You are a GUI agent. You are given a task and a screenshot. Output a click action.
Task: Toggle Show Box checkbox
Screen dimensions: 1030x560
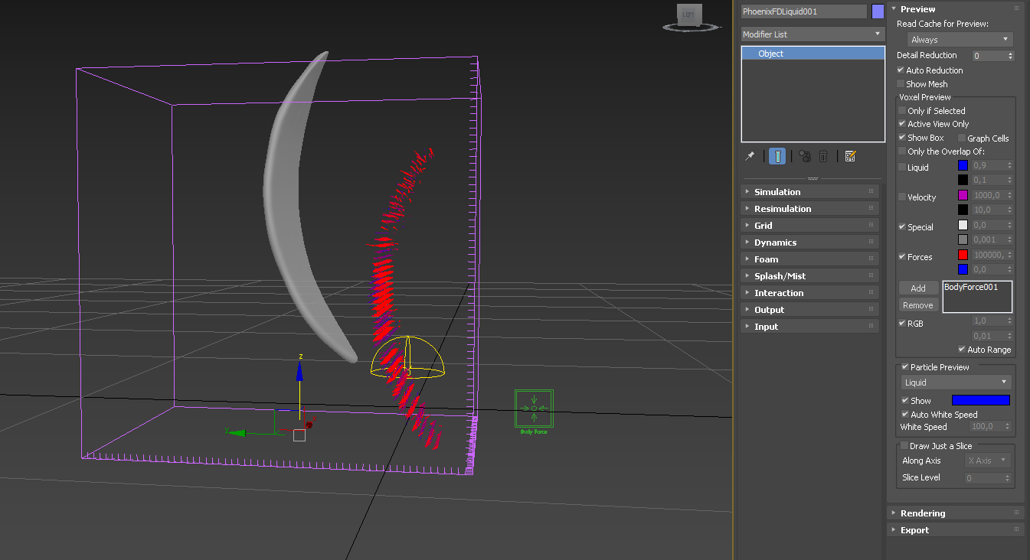(x=902, y=138)
